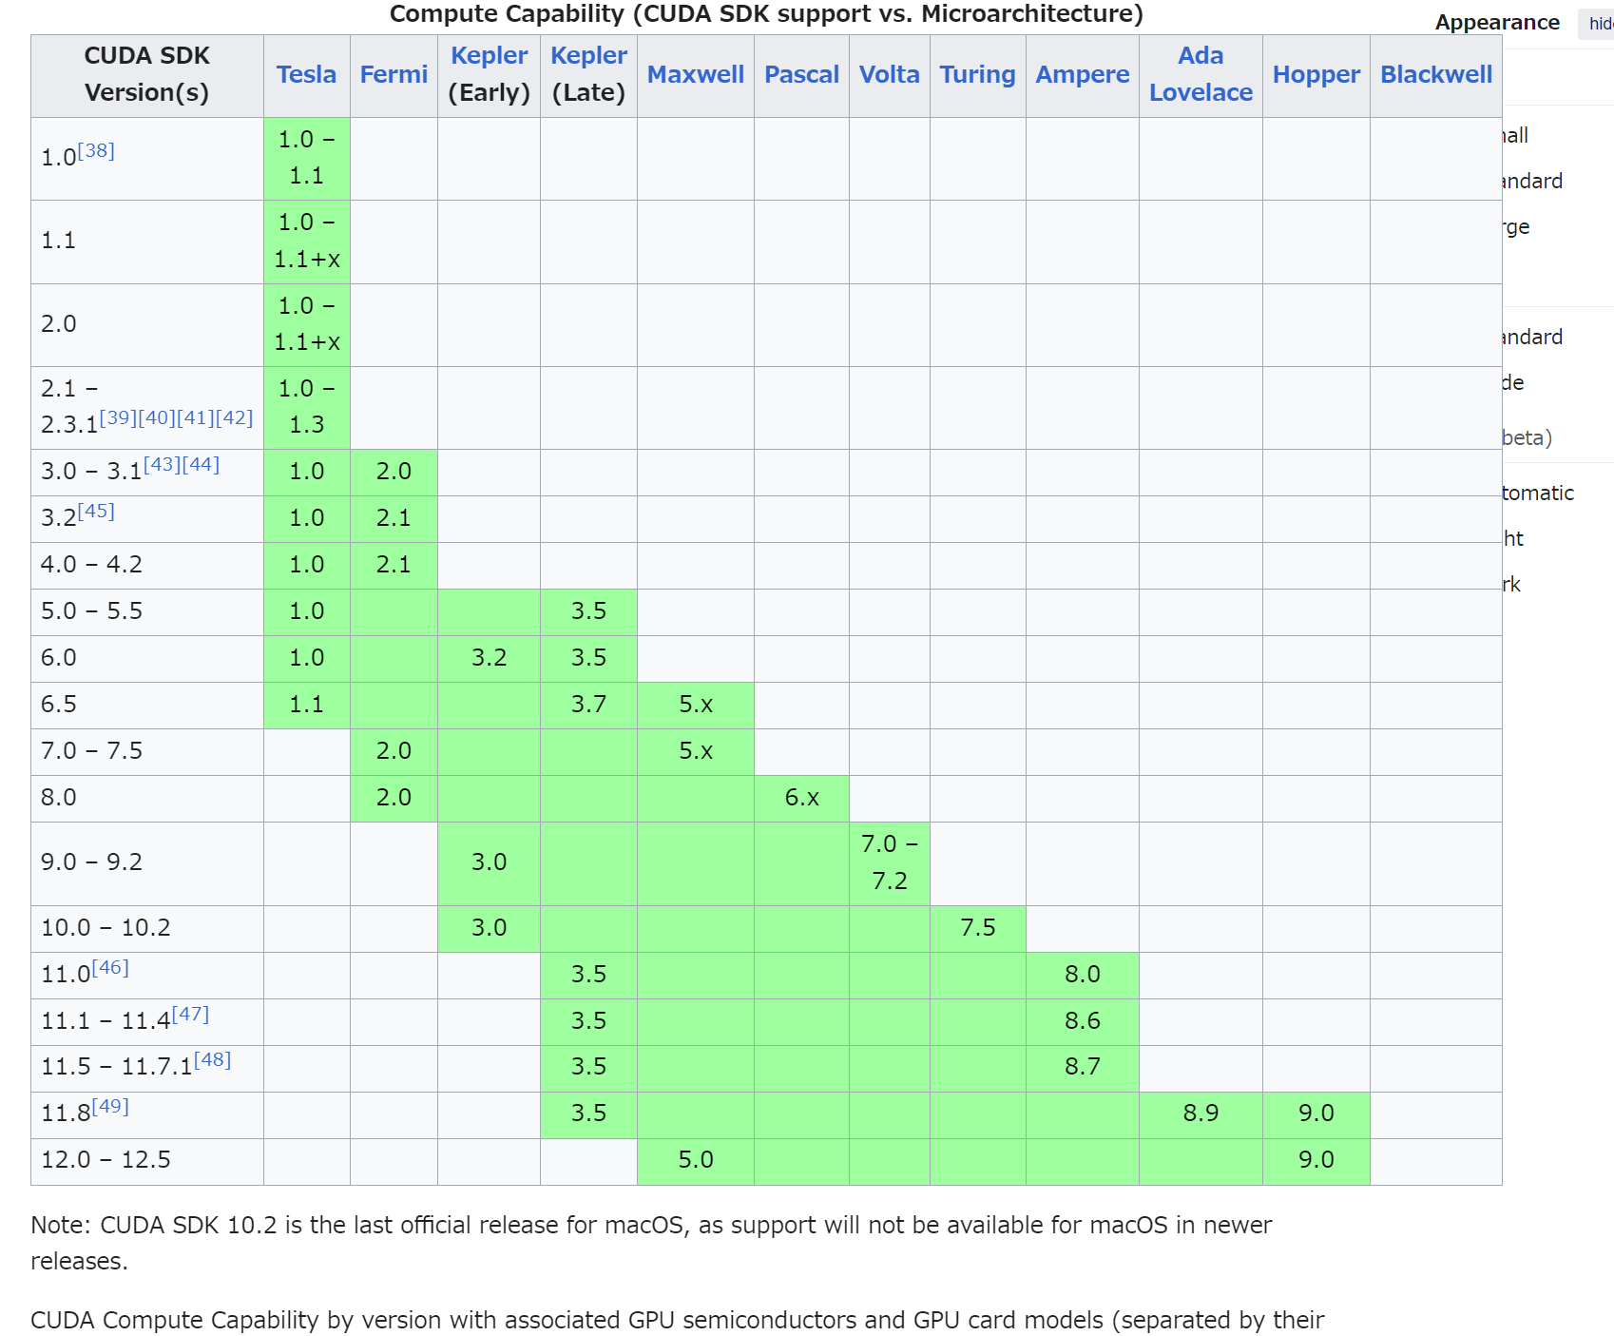Click the '6.x' Pascal cell
Screen dimensions: 1614x1336
tap(801, 799)
